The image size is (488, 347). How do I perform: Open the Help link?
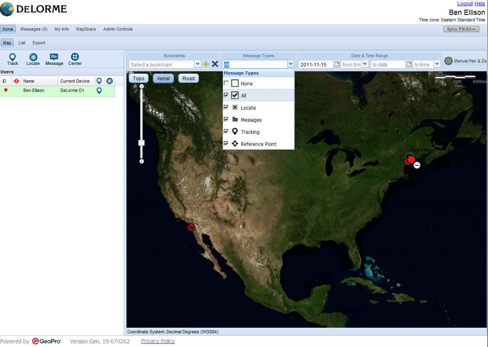(x=480, y=4)
